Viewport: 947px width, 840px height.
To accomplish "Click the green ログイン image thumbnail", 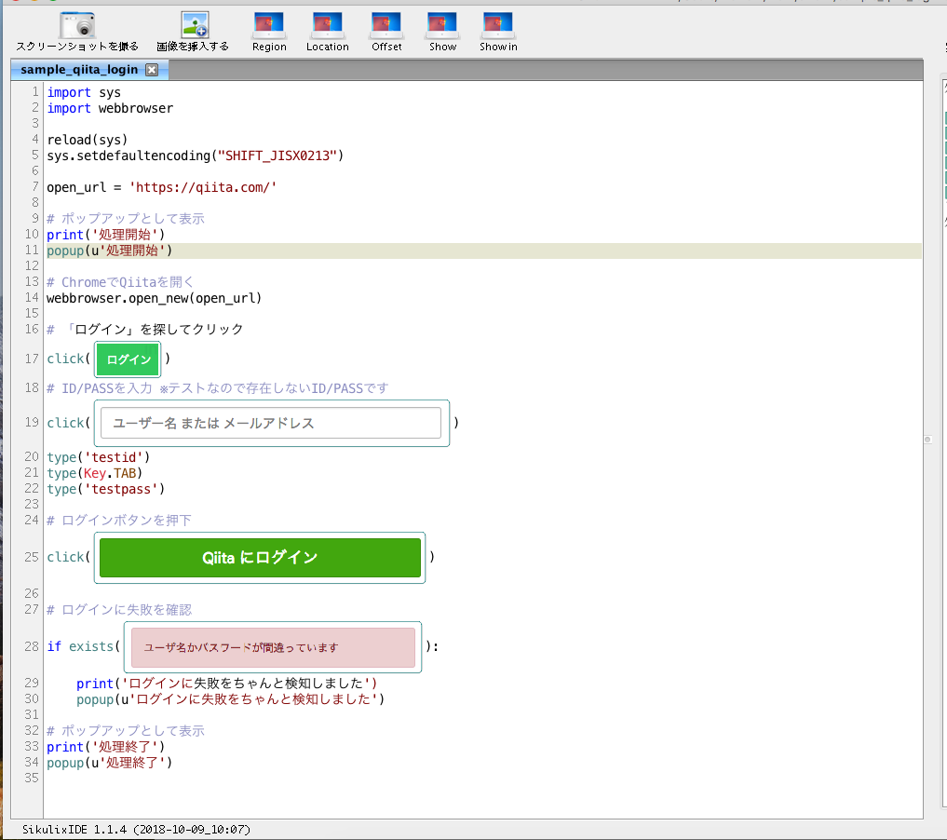I will (128, 359).
